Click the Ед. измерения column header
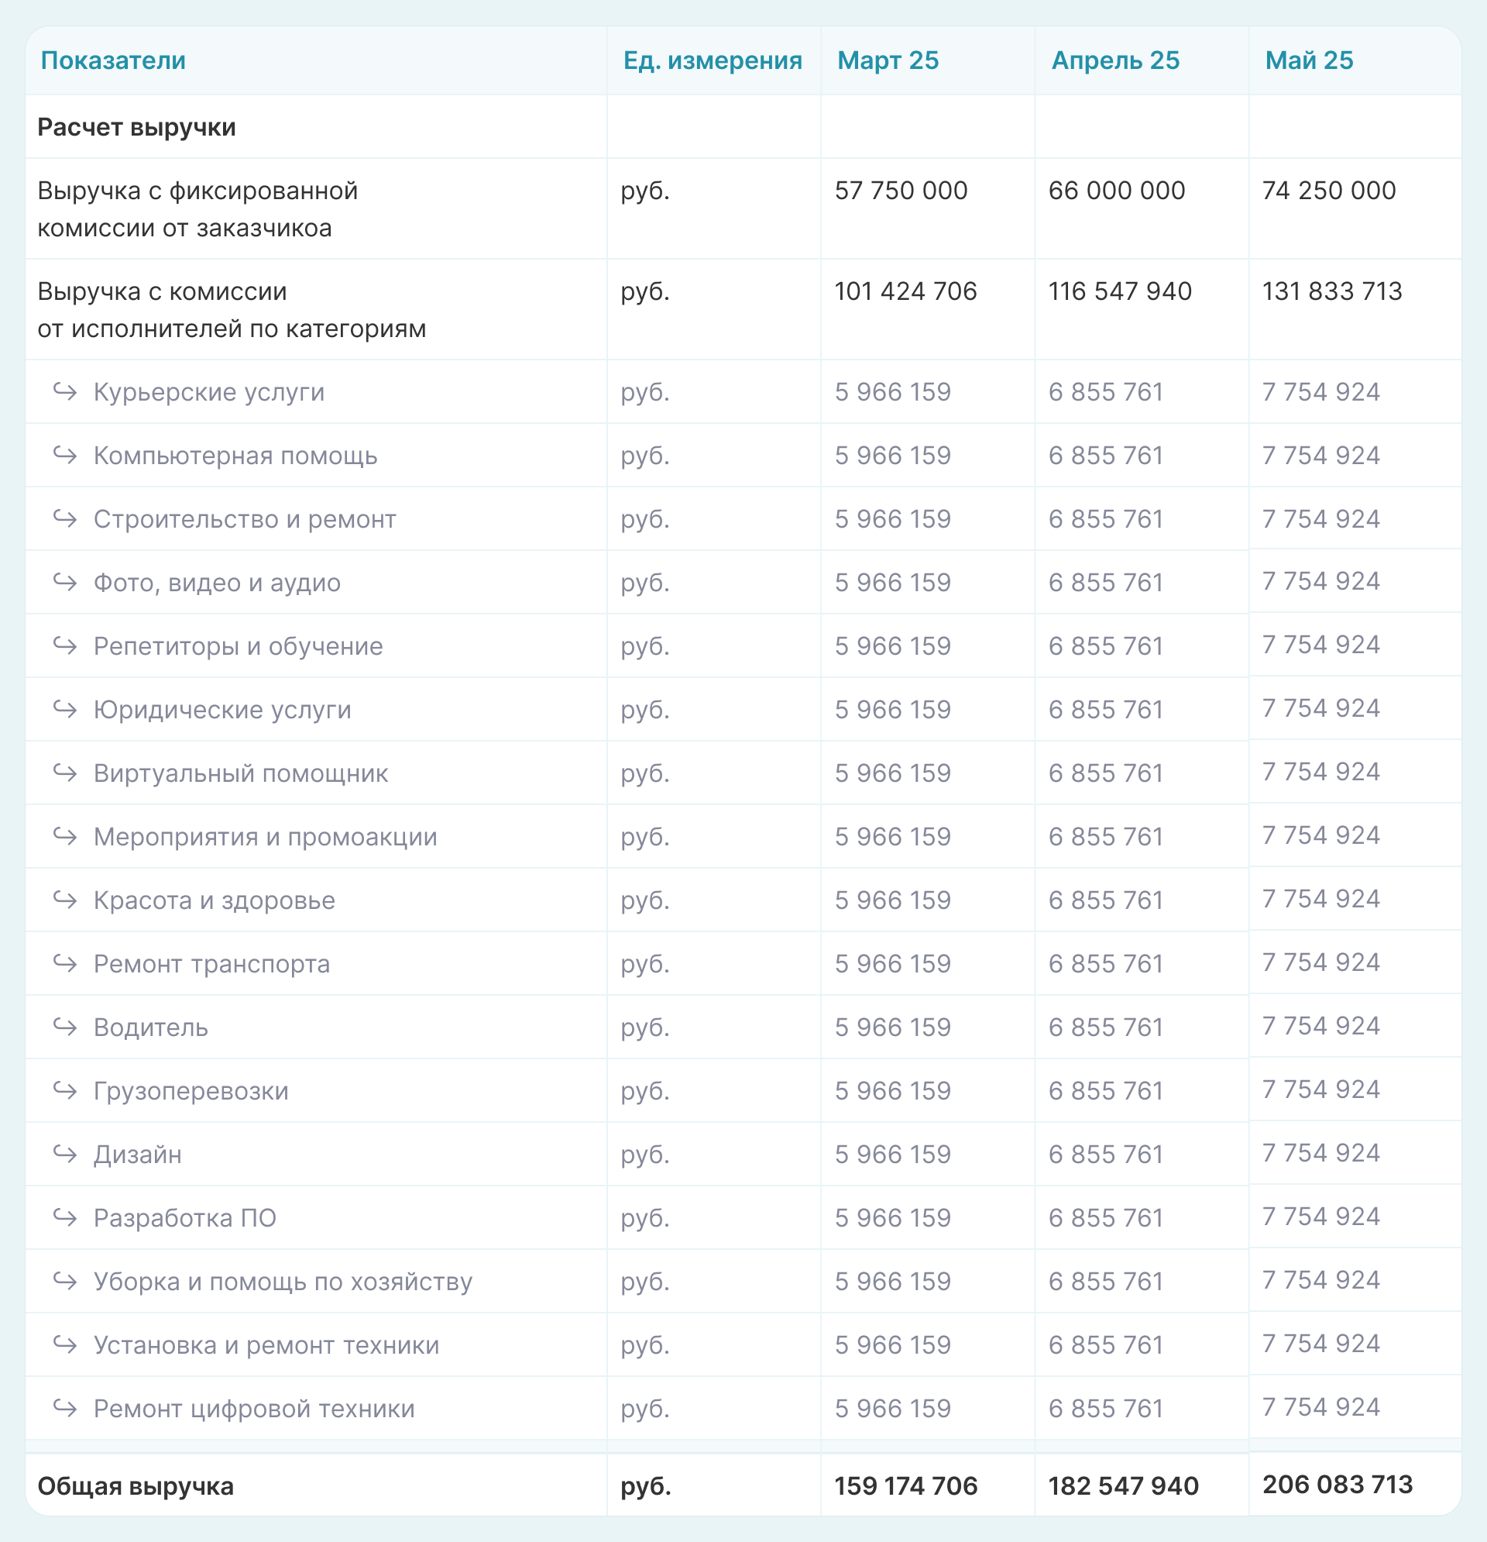 point(713,60)
